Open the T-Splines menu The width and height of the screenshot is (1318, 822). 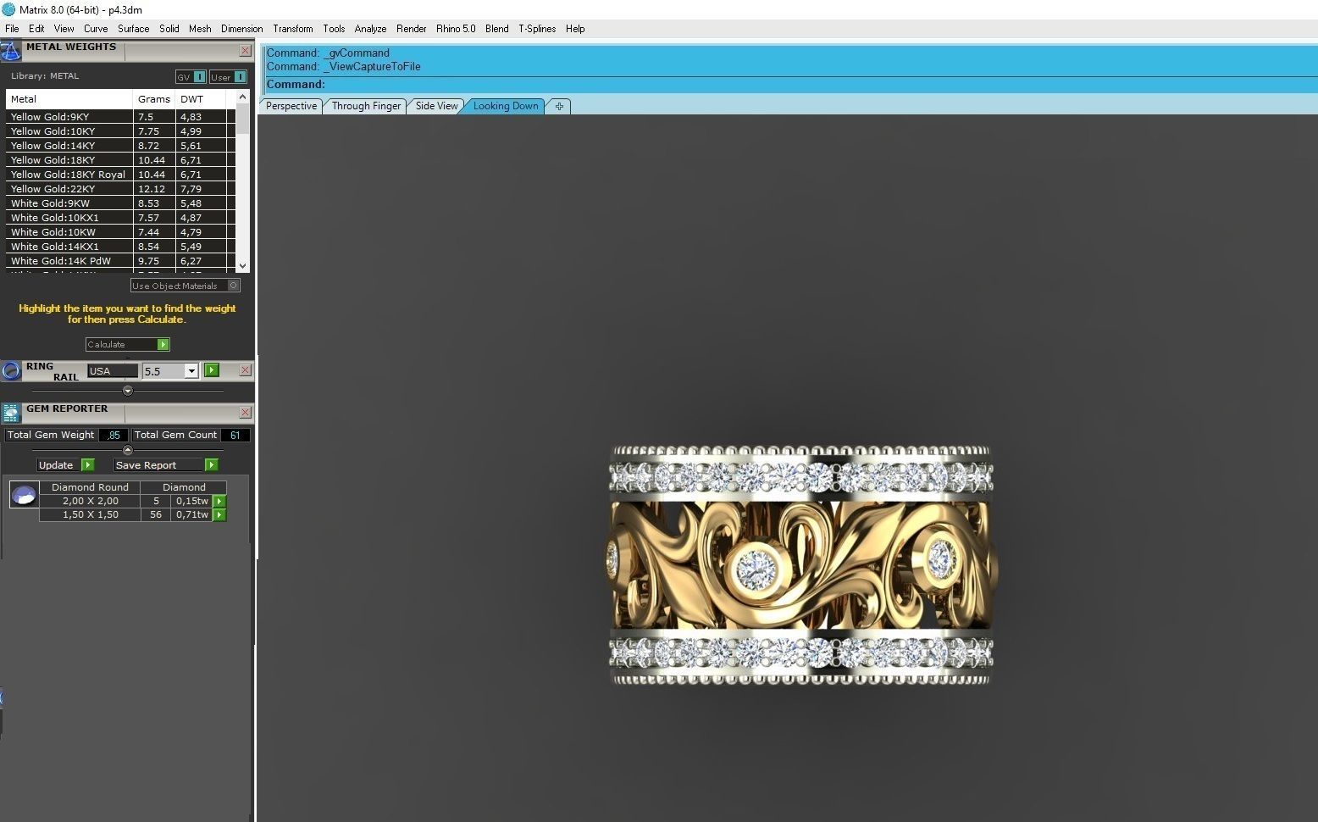537,29
